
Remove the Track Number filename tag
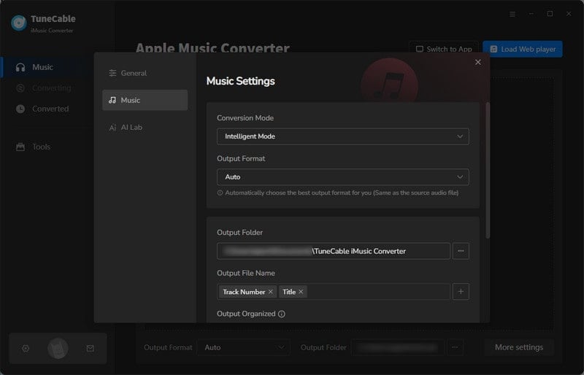271,292
